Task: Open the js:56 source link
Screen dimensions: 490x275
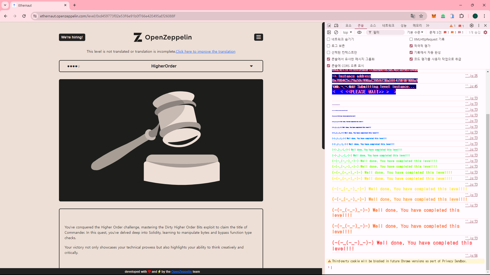Action: click(471, 255)
